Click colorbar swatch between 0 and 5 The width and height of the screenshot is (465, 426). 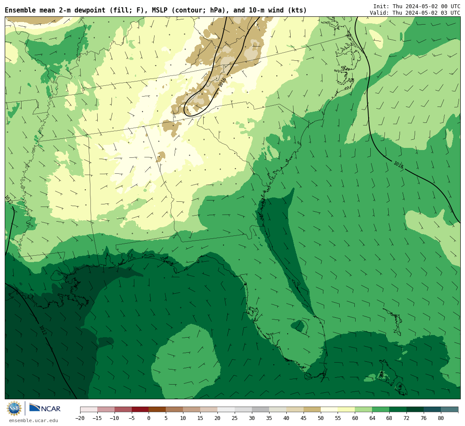coord(158,410)
